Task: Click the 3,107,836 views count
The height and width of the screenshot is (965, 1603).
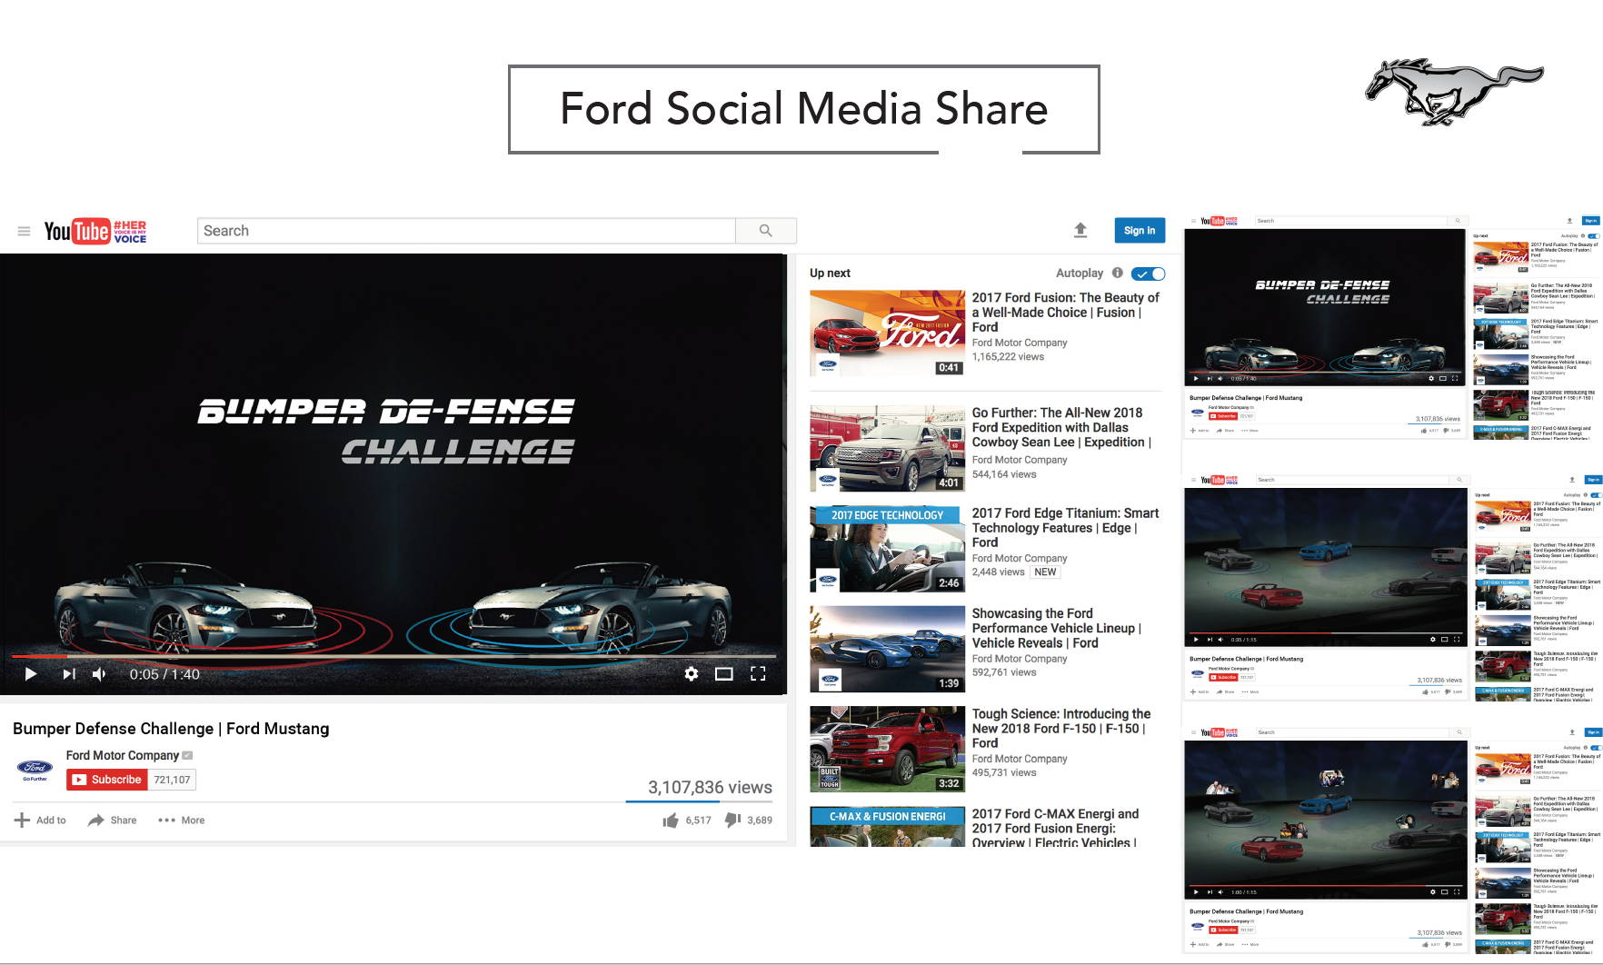Action: (x=710, y=788)
